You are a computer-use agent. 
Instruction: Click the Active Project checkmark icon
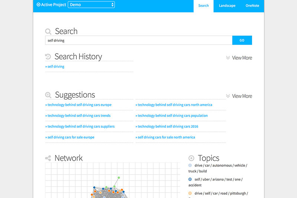(x=39, y=5)
